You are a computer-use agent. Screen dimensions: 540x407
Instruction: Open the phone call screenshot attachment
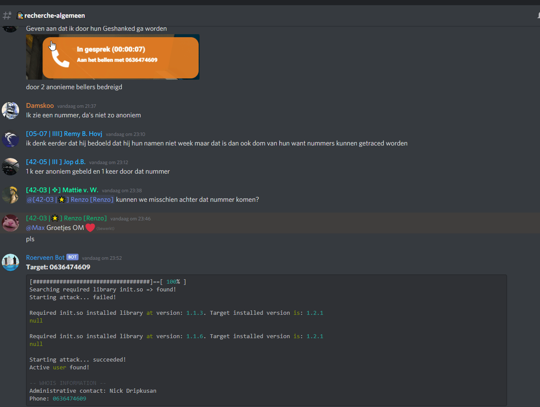pyautogui.click(x=112, y=57)
